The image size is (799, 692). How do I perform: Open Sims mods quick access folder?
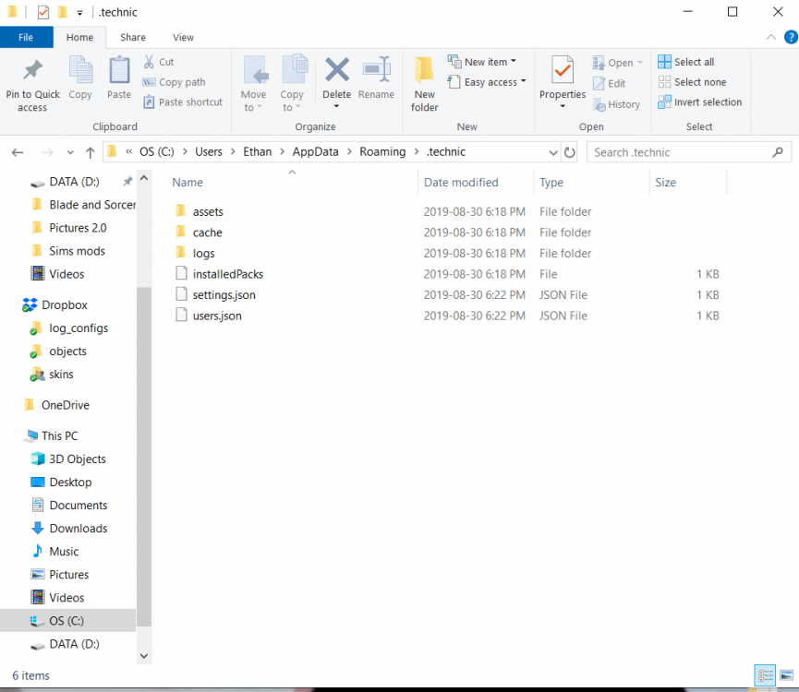pos(77,251)
